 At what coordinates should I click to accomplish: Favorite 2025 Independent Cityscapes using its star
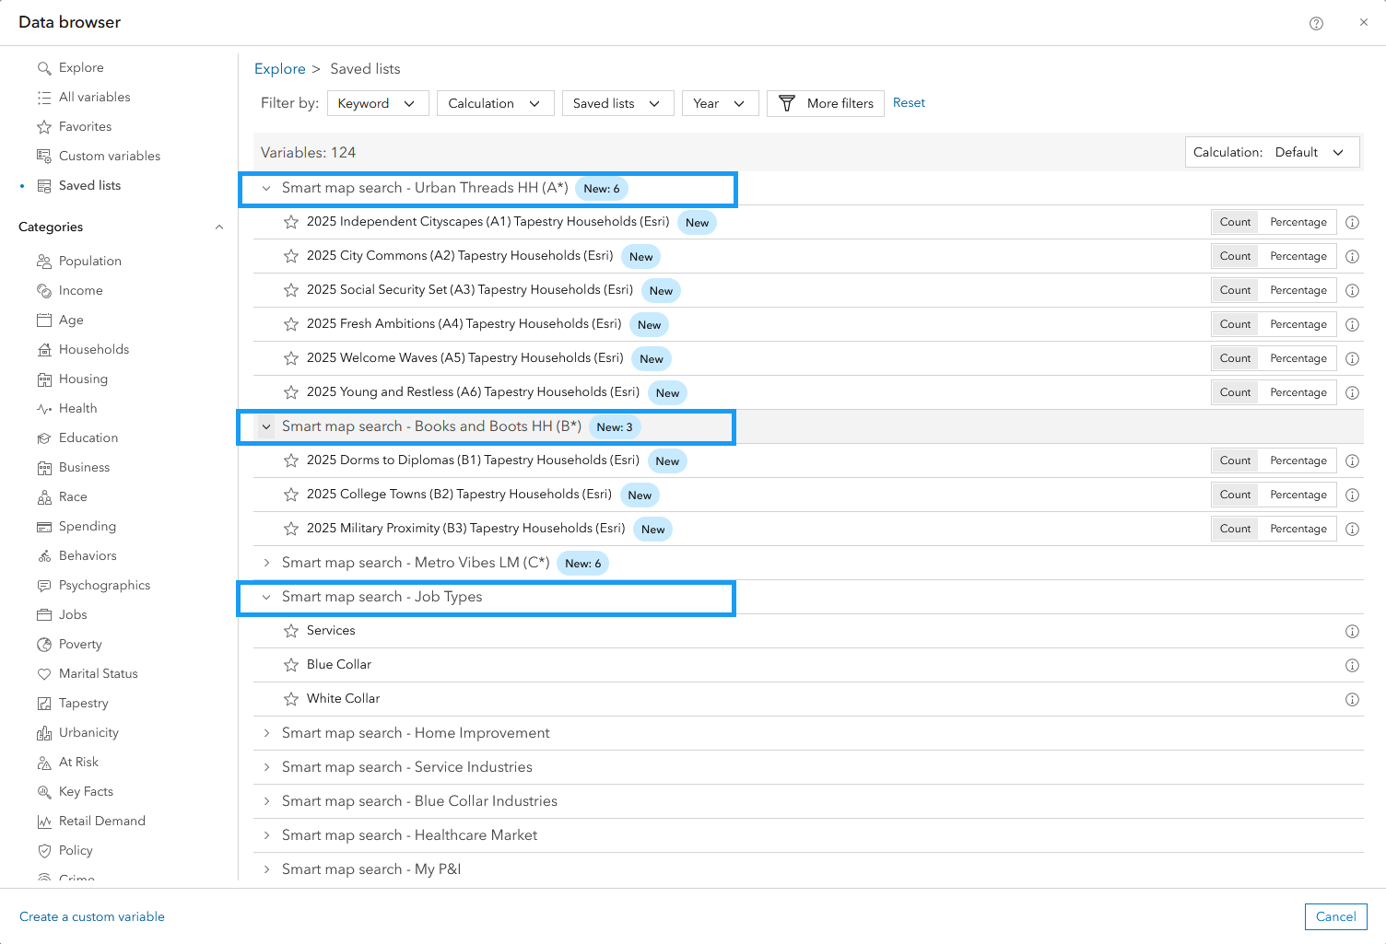pyautogui.click(x=291, y=222)
